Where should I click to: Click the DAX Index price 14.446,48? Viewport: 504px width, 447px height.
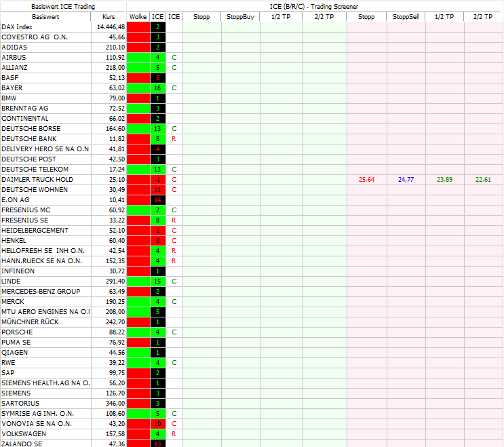point(111,27)
